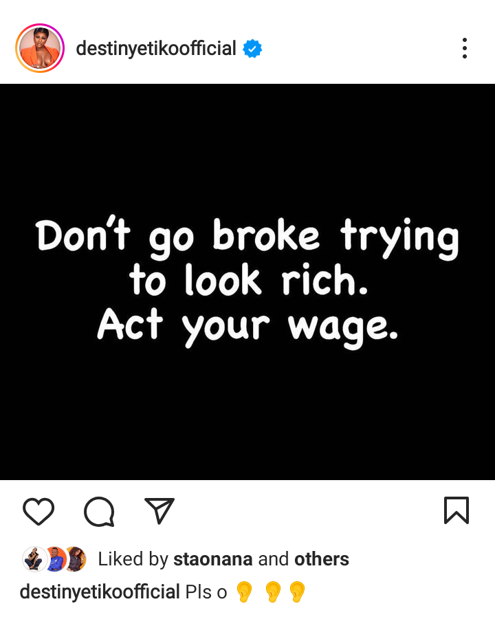Tap the first ear emoji in caption

[244, 592]
